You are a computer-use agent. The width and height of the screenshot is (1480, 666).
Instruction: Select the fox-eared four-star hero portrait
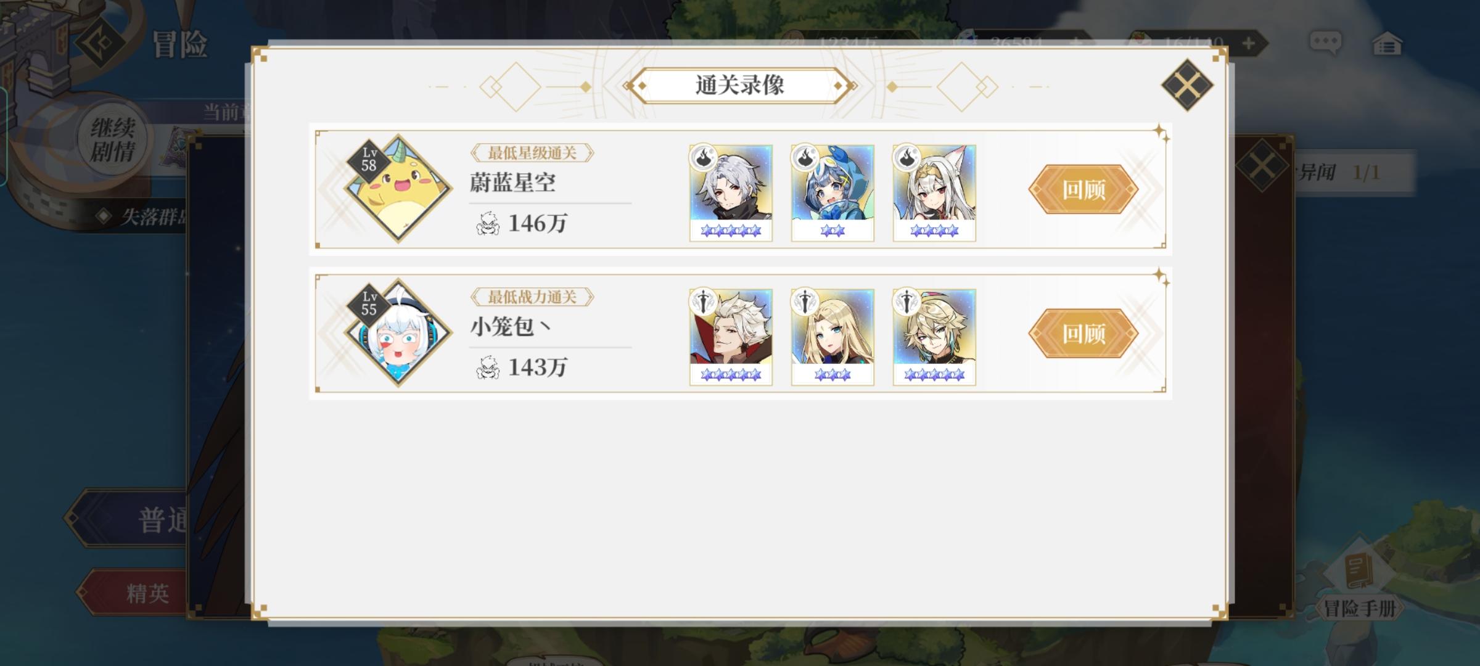(x=934, y=193)
